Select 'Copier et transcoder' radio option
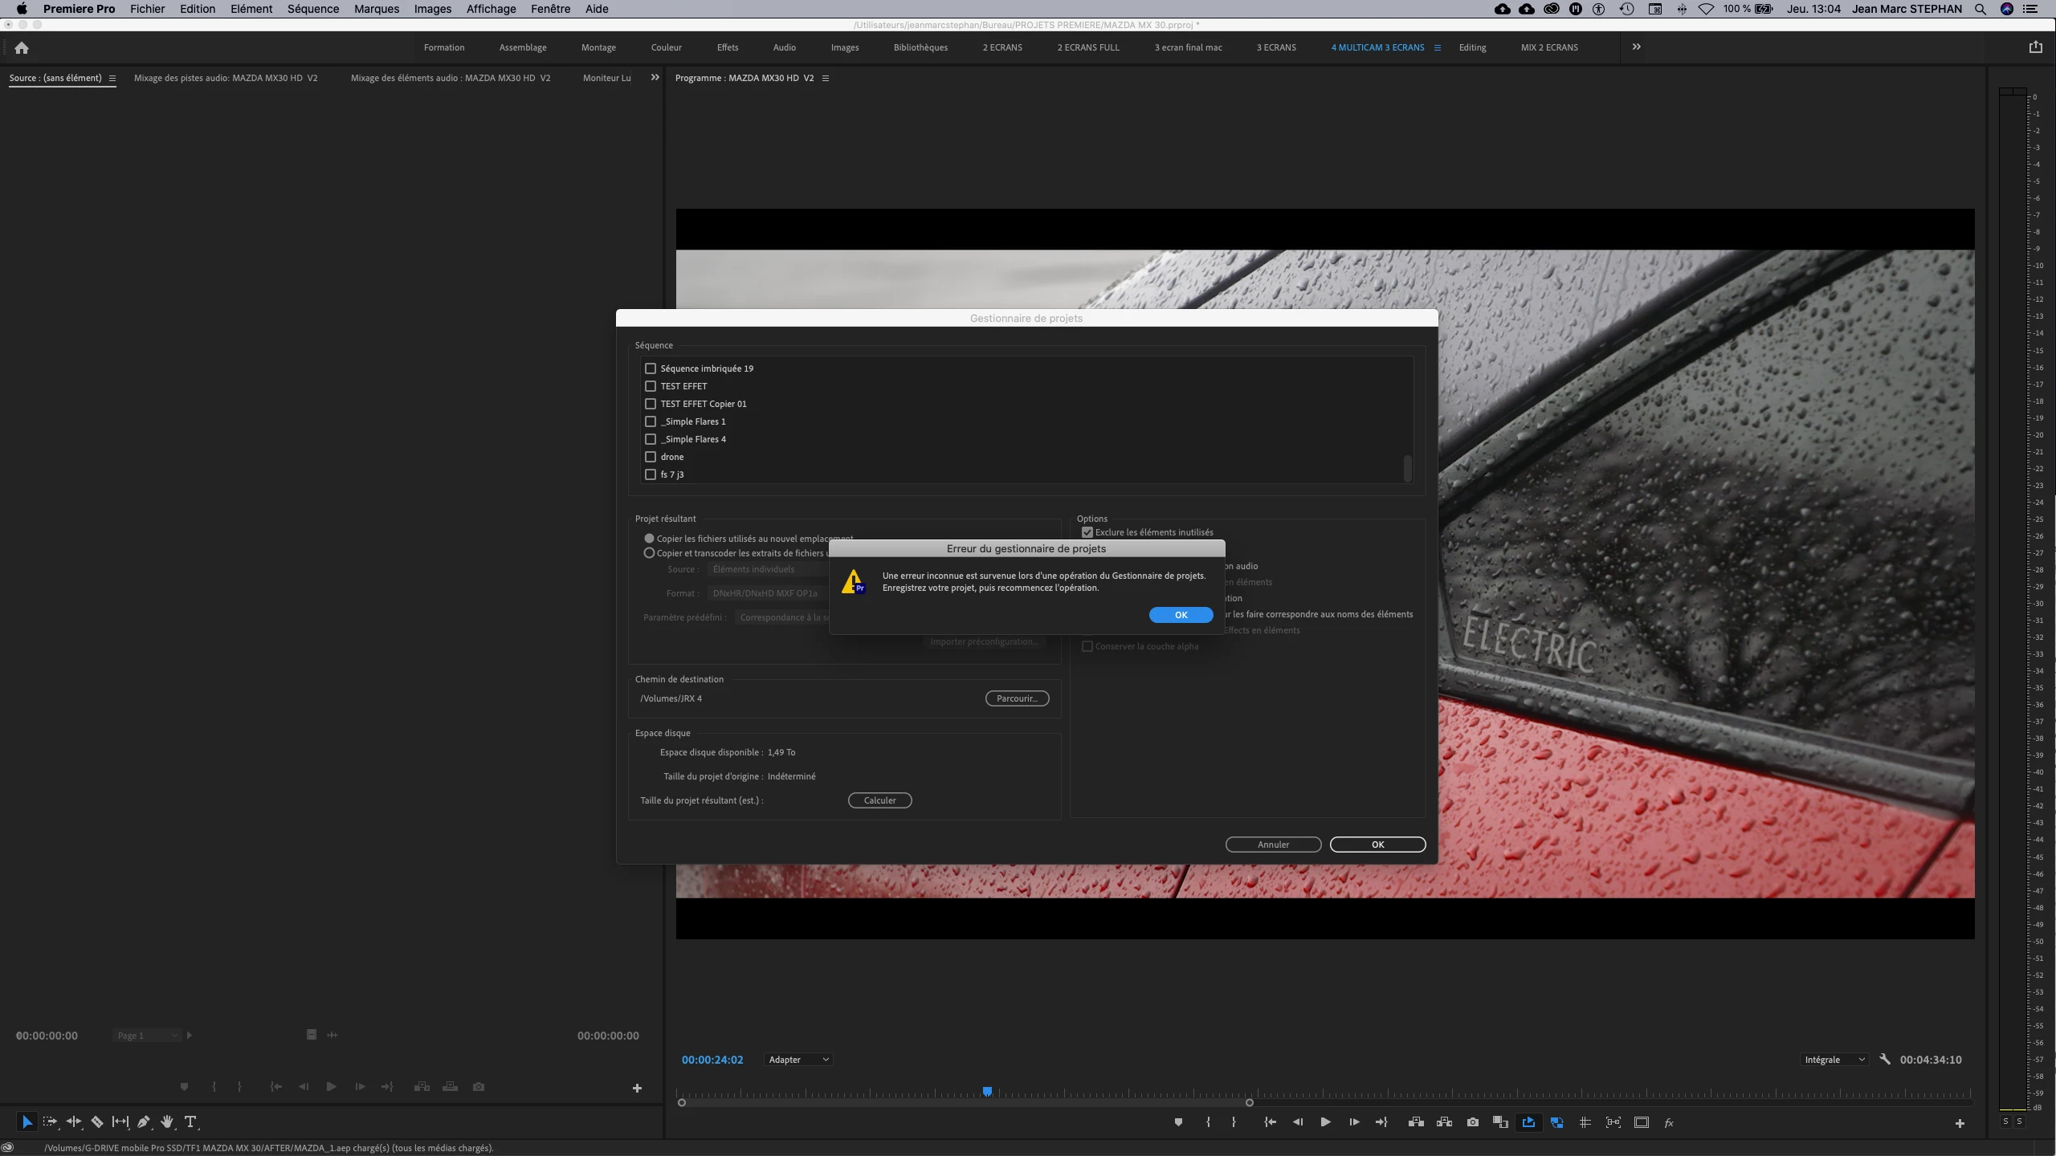2056x1156 pixels. pyautogui.click(x=650, y=553)
